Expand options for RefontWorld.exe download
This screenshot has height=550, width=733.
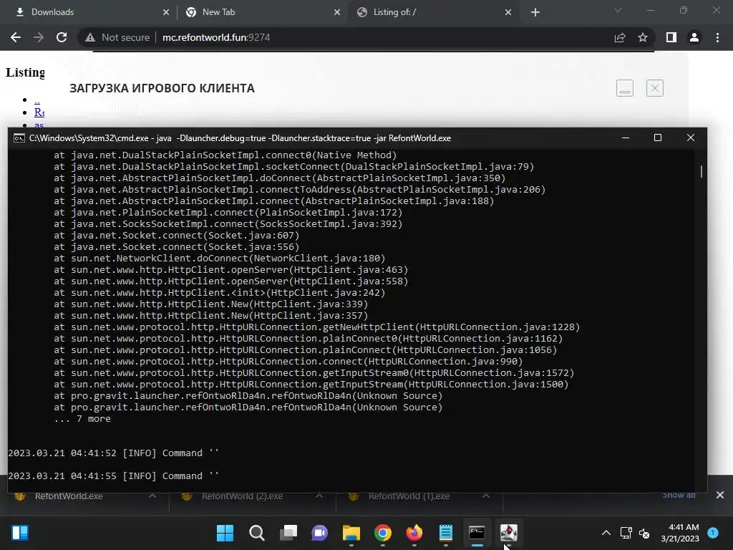pyautogui.click(x=152, y=496)
